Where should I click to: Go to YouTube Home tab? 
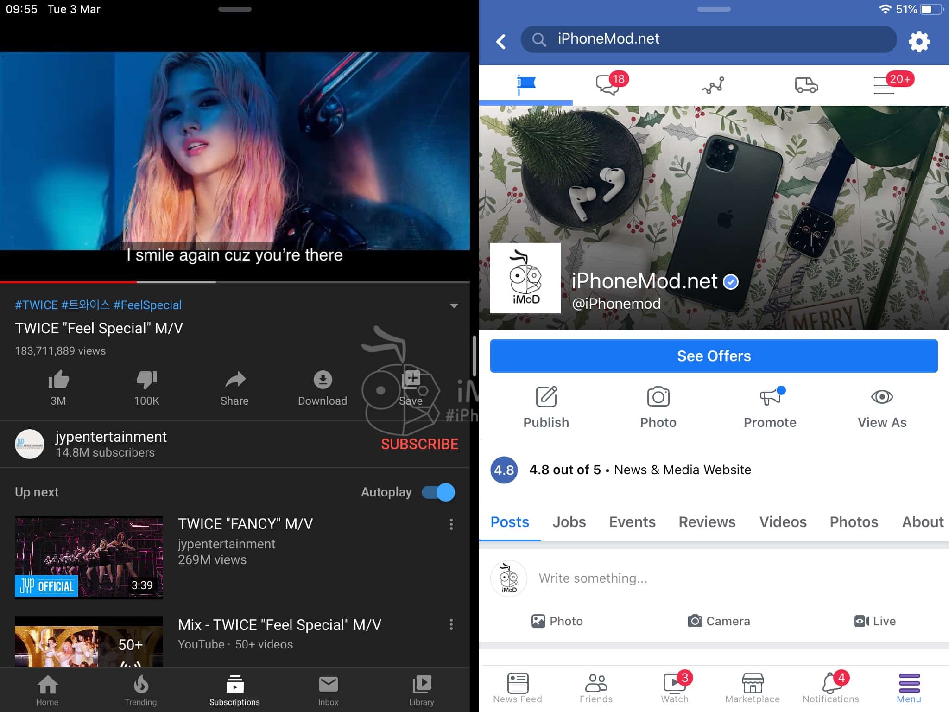(47, 690)
